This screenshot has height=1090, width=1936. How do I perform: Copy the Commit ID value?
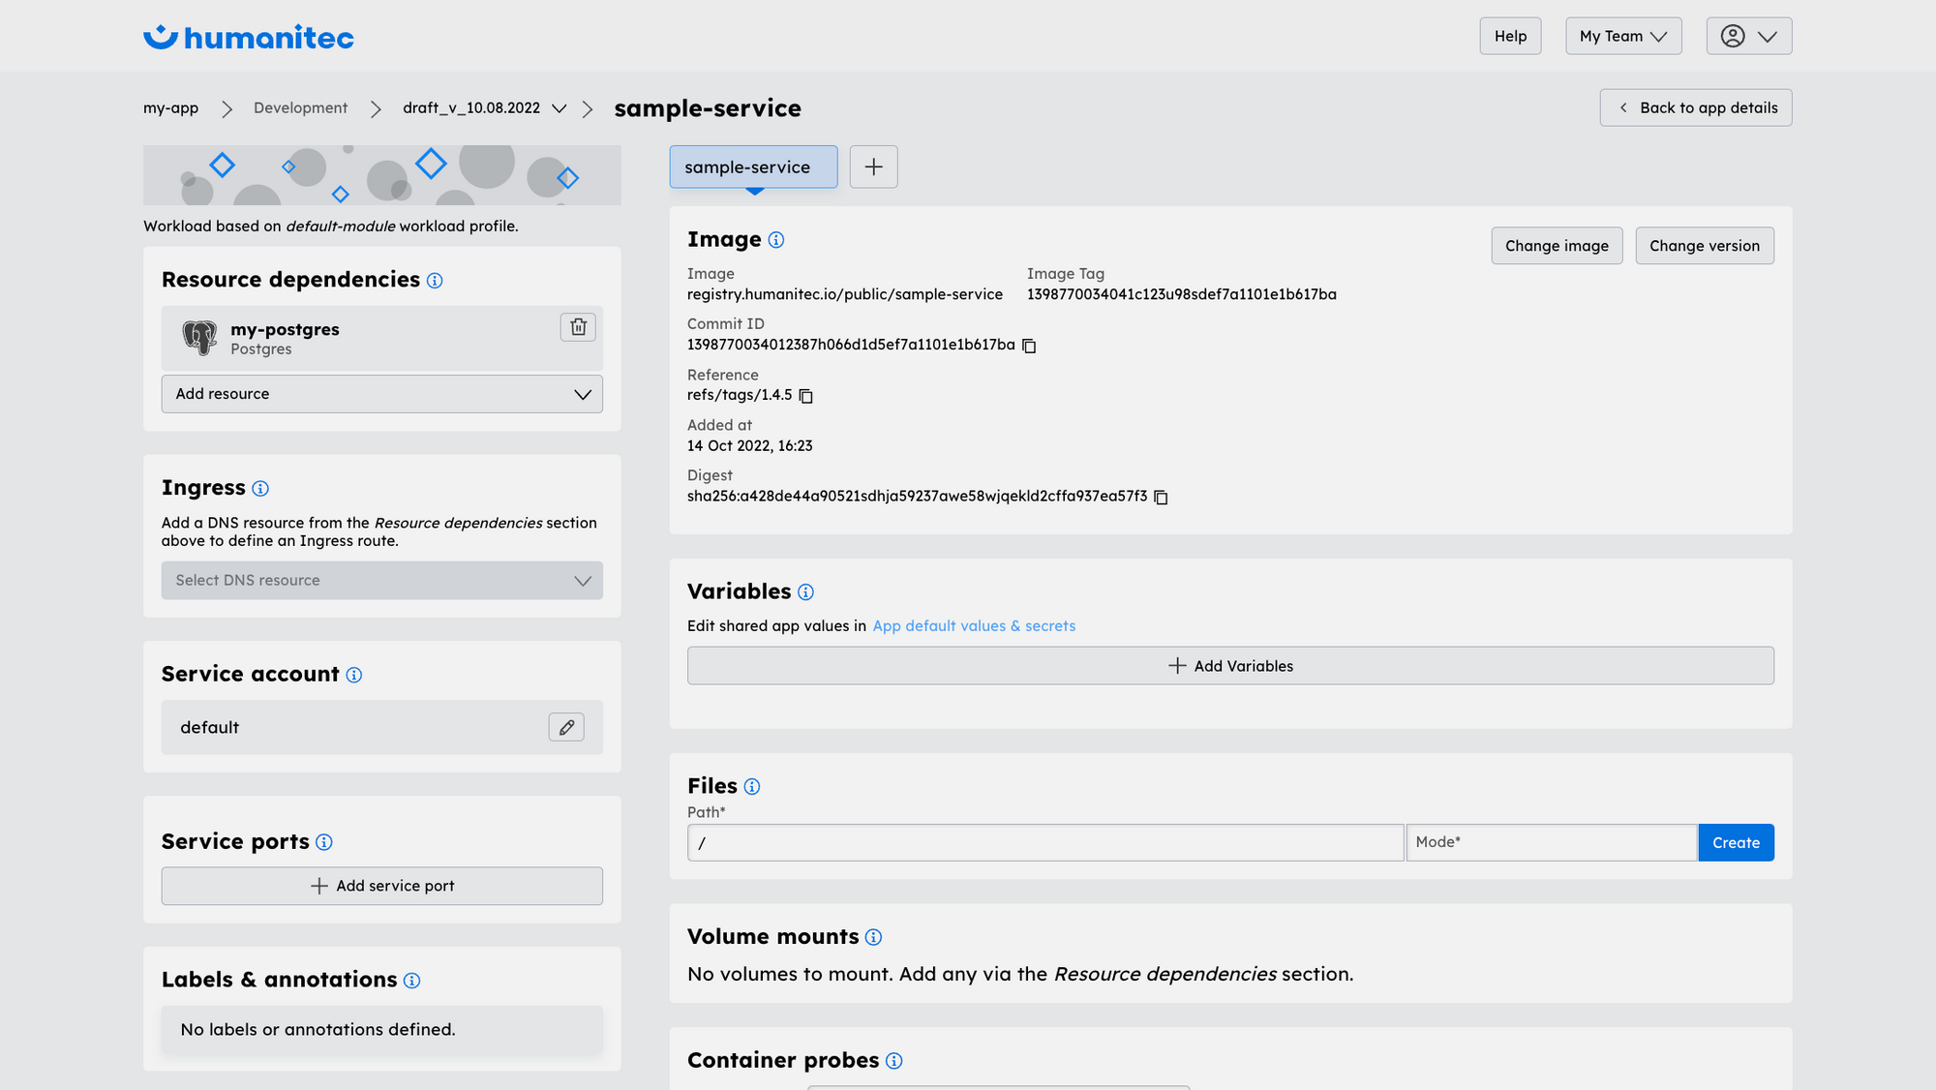1028,345
